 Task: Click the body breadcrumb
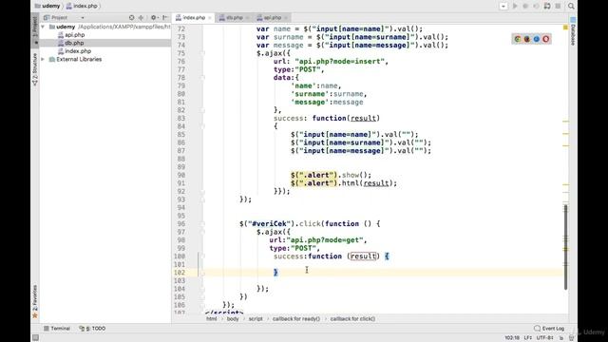233,319
